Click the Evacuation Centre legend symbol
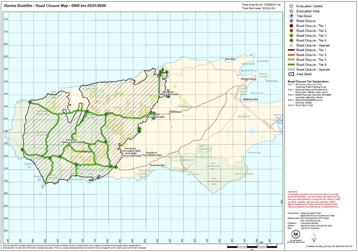358x252 pixels. 291,6
